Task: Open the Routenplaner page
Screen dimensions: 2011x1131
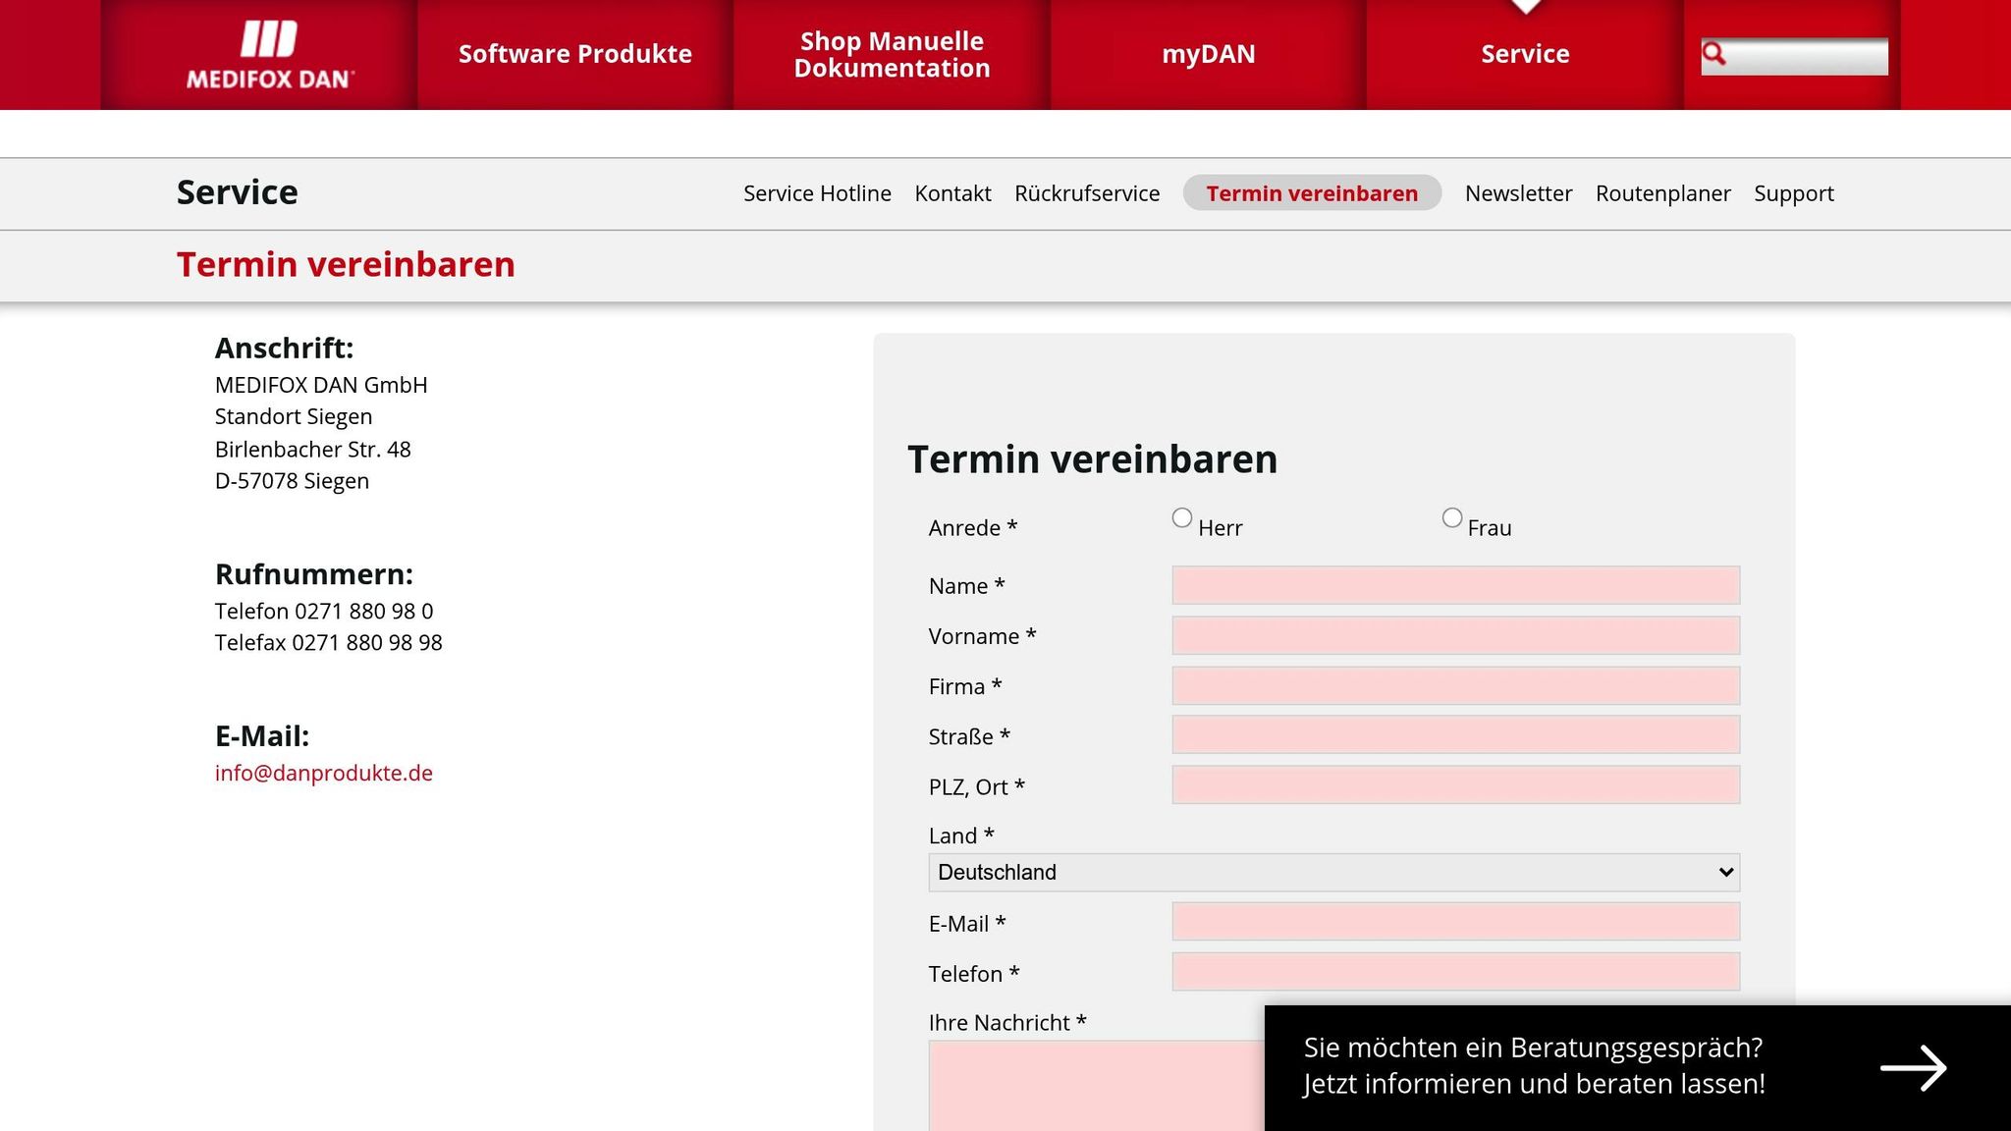Action: (x=1662, y=193)
